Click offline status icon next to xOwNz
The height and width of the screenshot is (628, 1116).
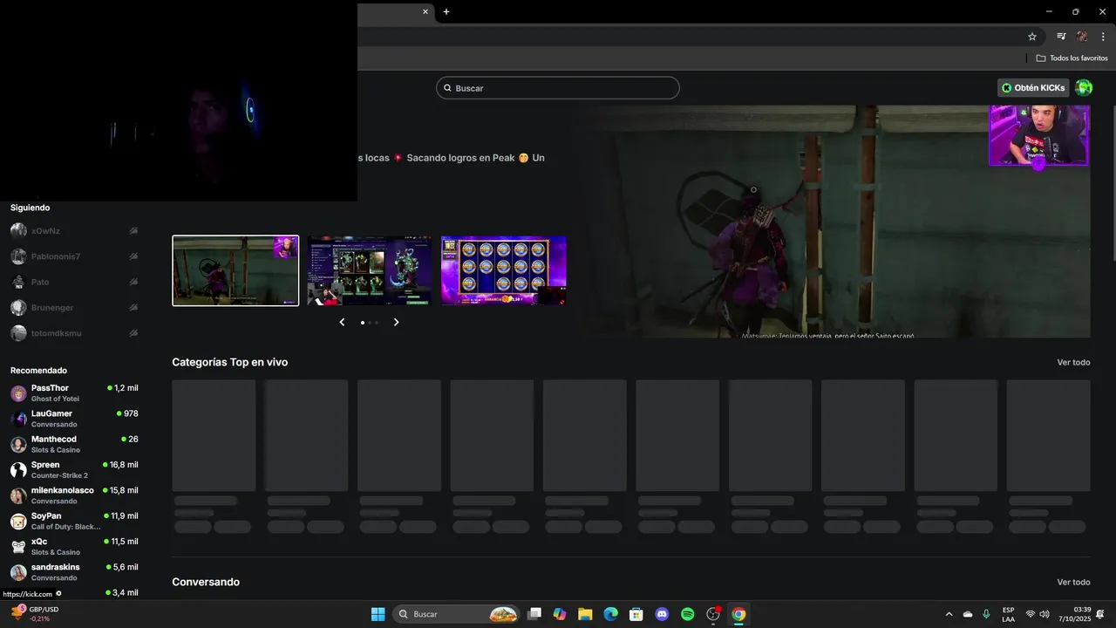tap(133, 231)
